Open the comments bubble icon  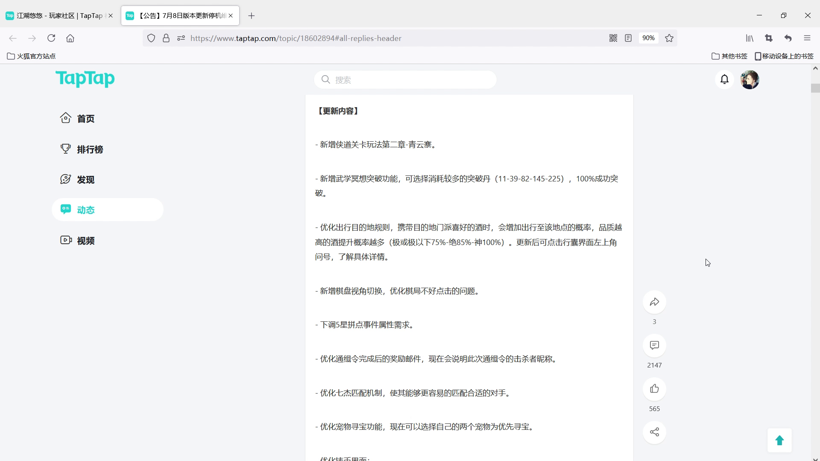tap(654, 345)
